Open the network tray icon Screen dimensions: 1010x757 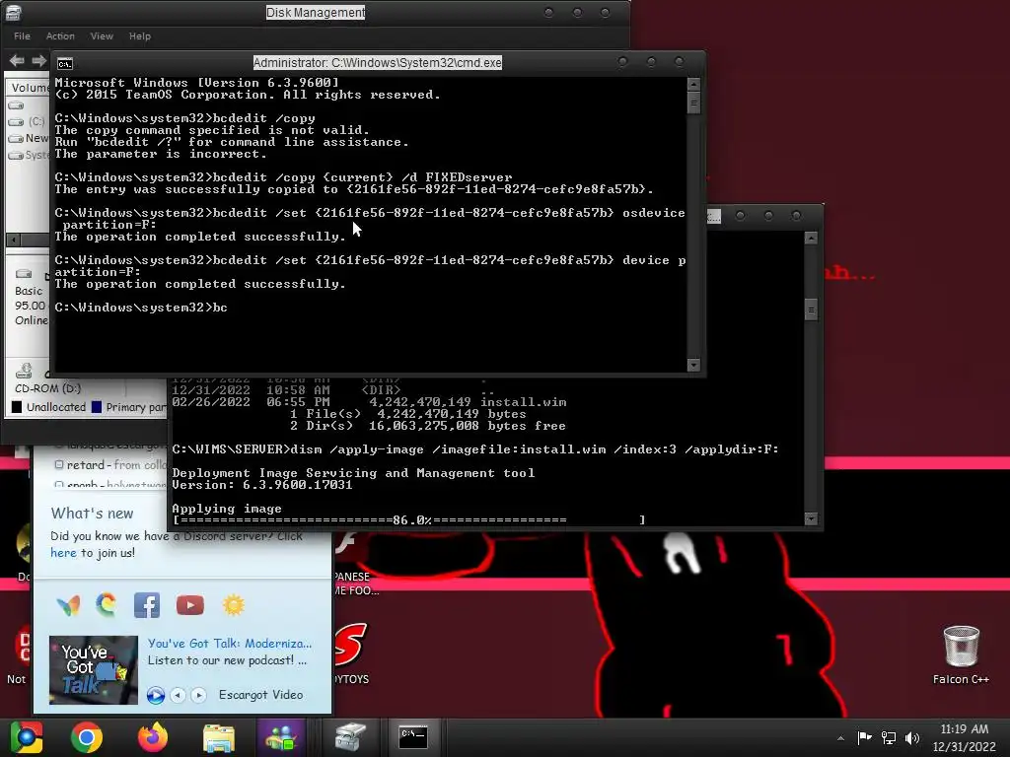pos(889,737)
